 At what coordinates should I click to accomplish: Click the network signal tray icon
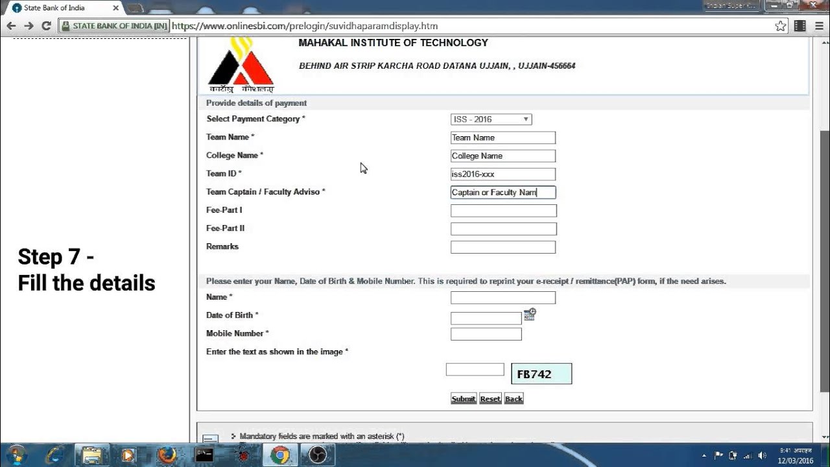point(747,455)
